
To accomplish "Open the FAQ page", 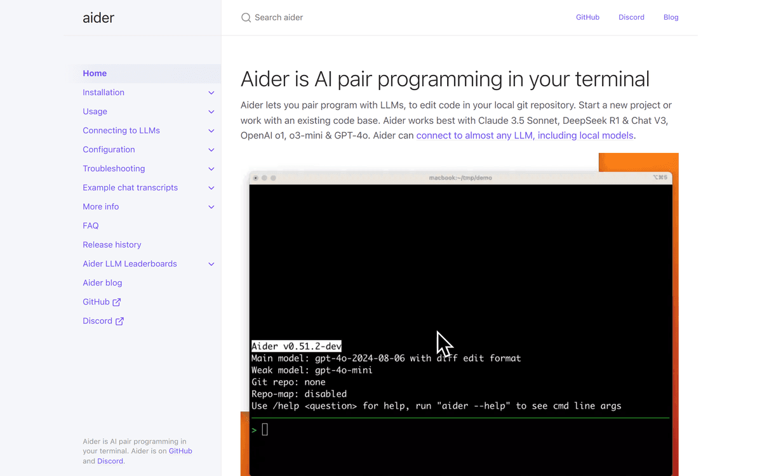I will click(91, 226).
